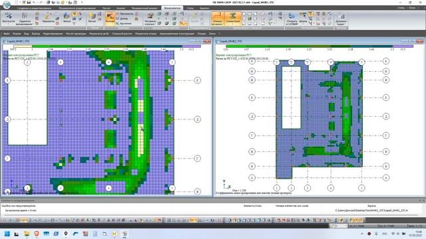Screen dimensions: 426x239
Task: Click the New document quick access icon
Action: click(17, 3)
